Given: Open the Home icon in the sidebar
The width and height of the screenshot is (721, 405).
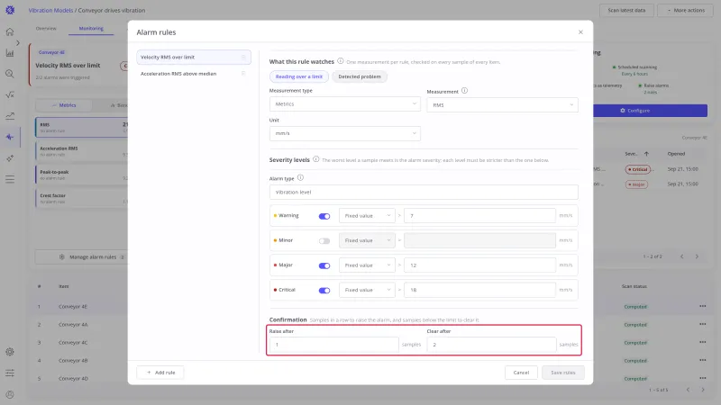Looking at the screenshot, I should [10, 31].
